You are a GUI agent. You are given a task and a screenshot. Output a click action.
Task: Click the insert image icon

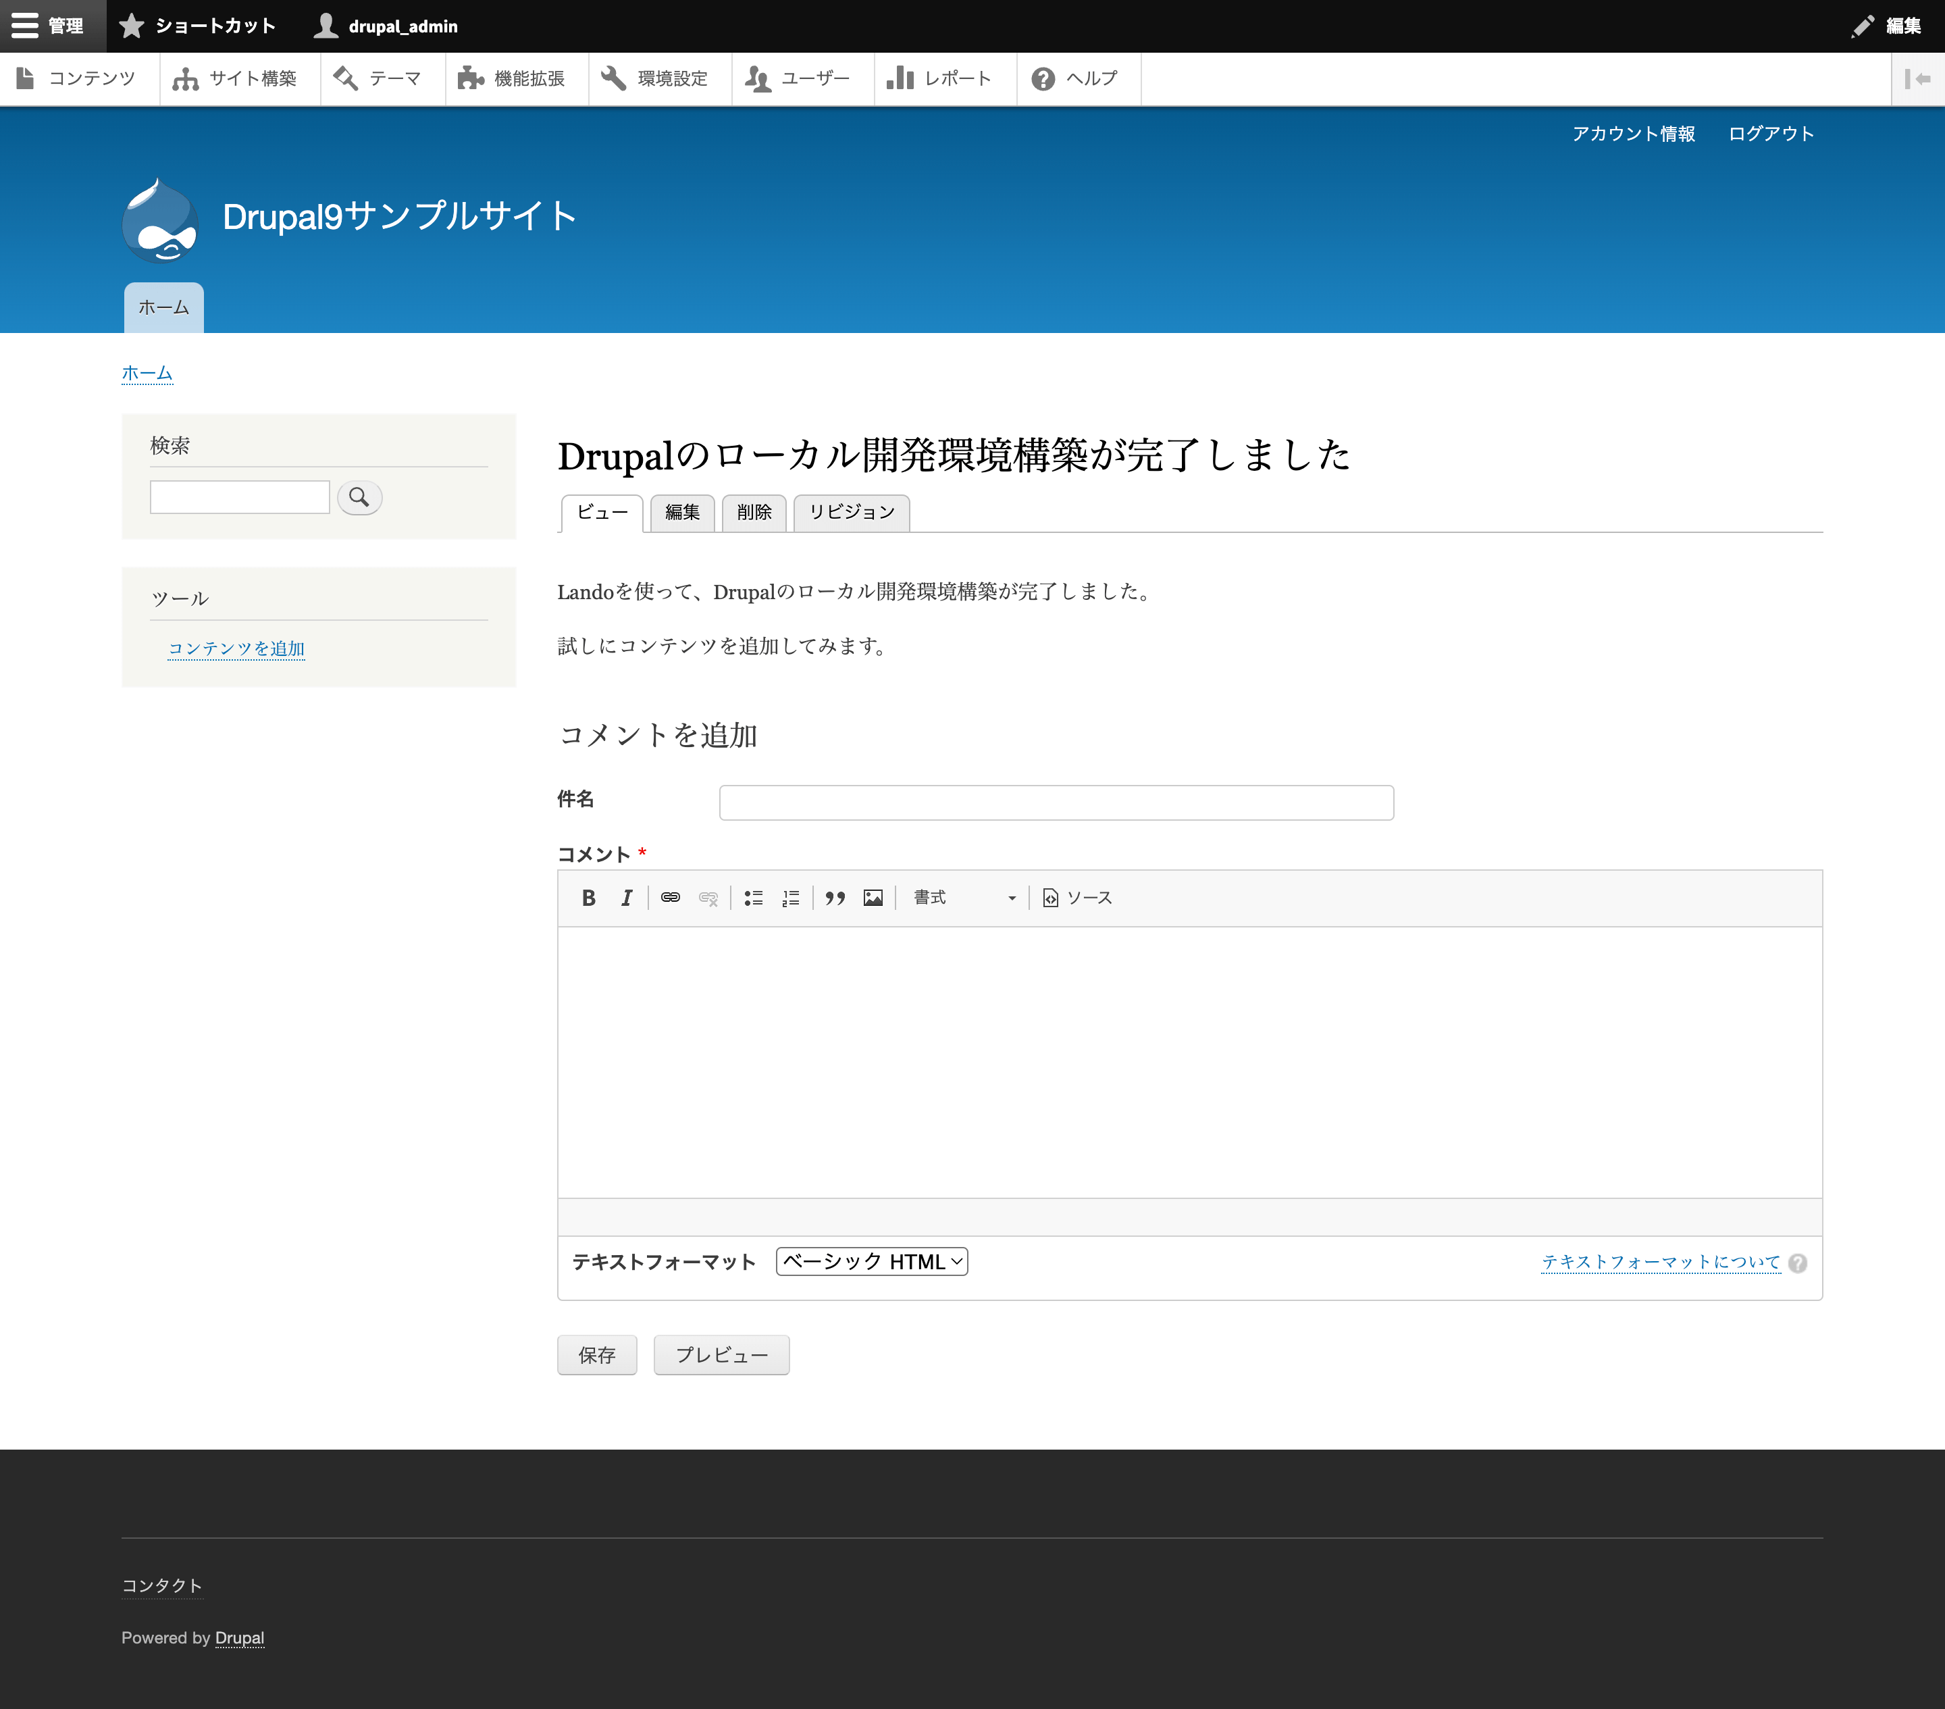coord(873,897)
